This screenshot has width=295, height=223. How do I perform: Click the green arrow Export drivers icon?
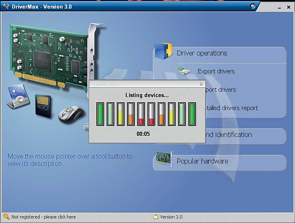[184, 71]
